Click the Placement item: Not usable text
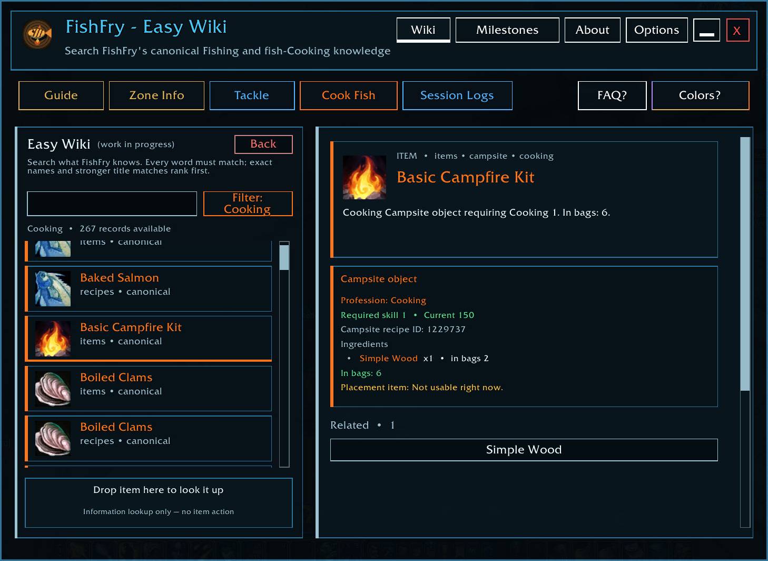The image size is (768, 561). [x=422, y=388]
